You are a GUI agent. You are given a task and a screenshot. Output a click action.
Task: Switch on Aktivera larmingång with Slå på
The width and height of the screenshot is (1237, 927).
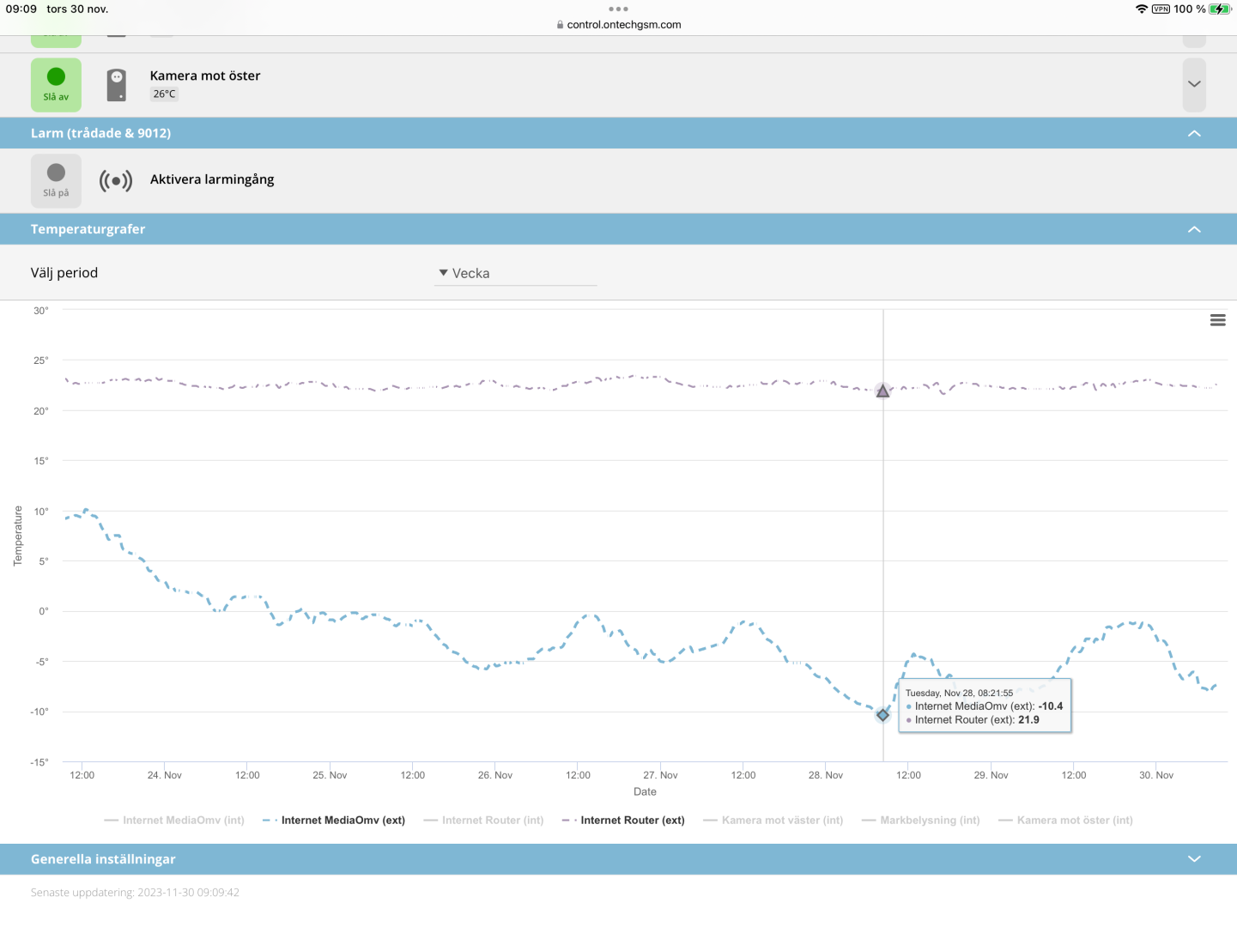pyautogui.click(x=57, y=180)
